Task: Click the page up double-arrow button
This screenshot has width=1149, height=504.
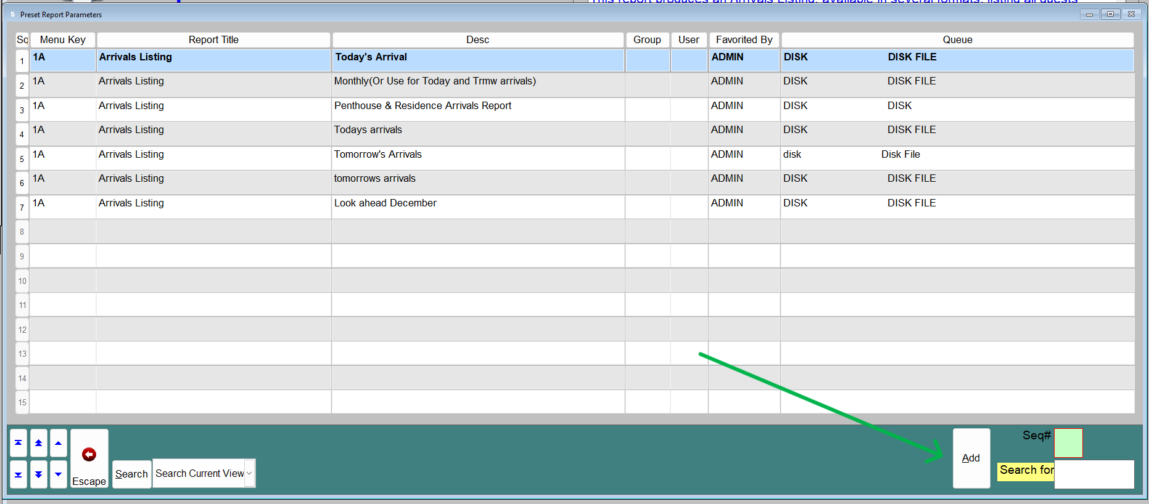Action: tap(38, 443)
